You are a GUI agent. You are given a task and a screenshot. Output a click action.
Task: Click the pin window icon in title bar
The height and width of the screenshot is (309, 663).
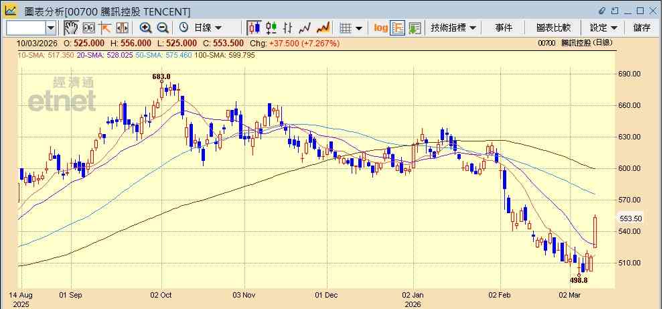(615, 11)
